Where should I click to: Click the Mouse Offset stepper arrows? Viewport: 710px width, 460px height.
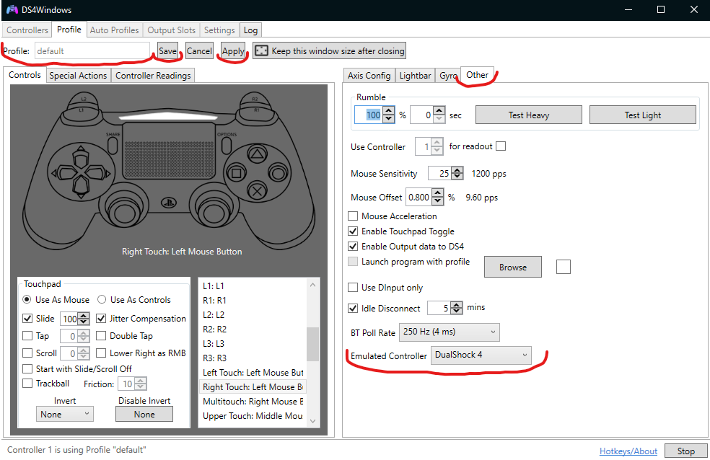click(x=437, y=198)
